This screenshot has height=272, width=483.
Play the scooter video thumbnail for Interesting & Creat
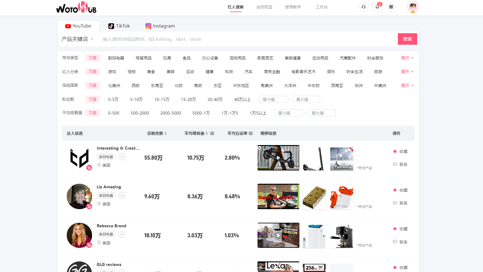[x=278, y=158]
